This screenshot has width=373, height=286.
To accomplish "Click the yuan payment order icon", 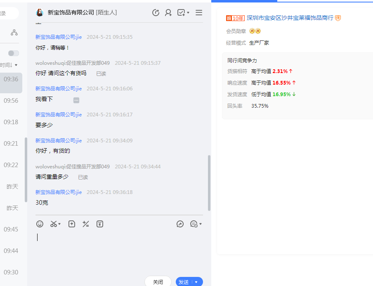I will click(x=100, y=224).
